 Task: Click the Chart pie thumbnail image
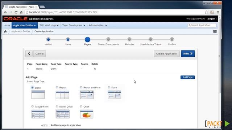(87, 114)
